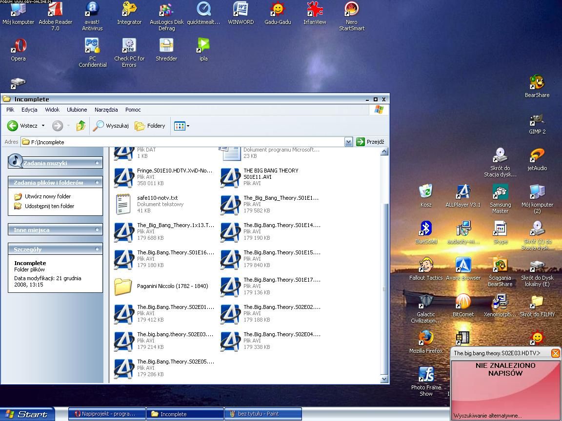This screenshot has height=421, width=562.
Task: Click the Wstecz back button
Action: [x=22, y=126]
